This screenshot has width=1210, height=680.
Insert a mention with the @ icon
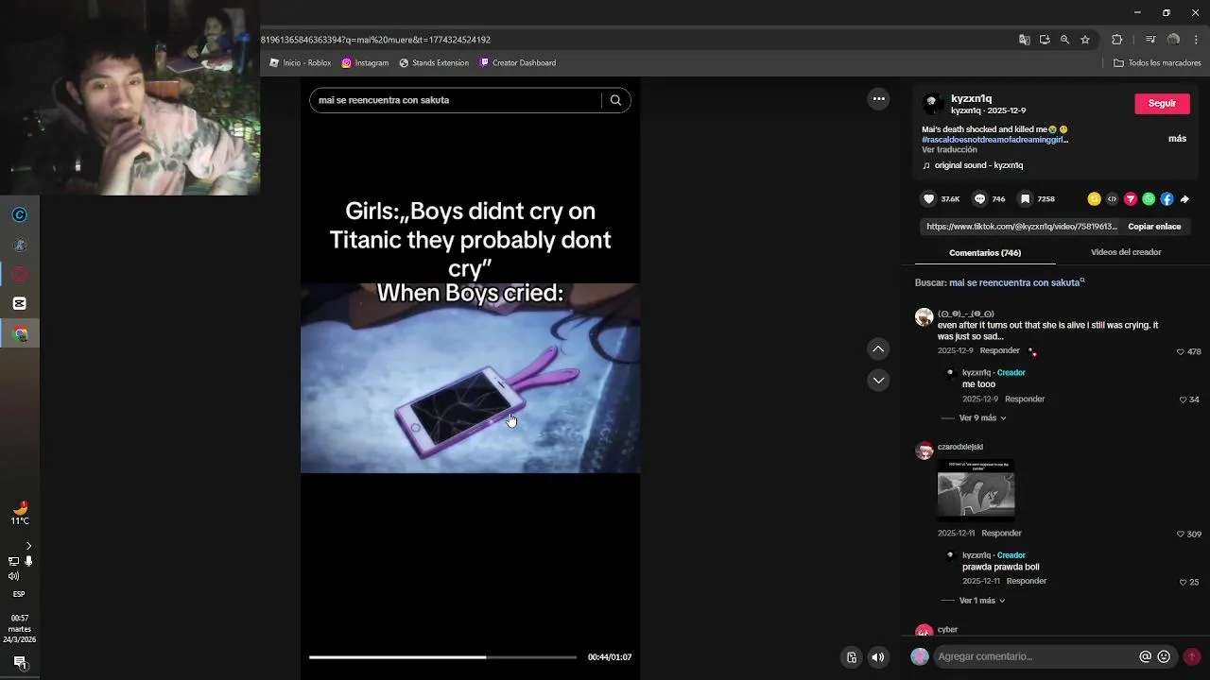point(1146,656)
